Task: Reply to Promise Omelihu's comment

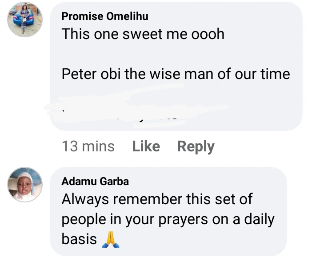Action: pyautogui.click(x=196, y=146)
